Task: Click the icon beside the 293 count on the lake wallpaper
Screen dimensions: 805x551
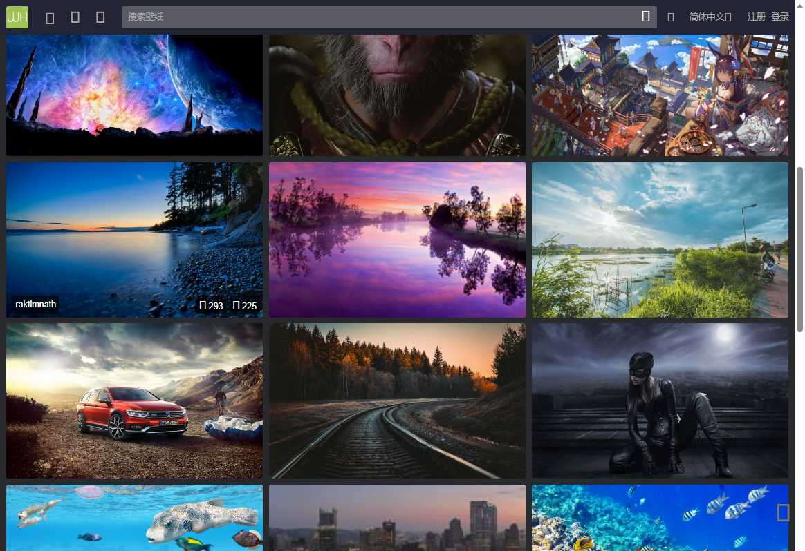Action: click(x=203, y=305)
